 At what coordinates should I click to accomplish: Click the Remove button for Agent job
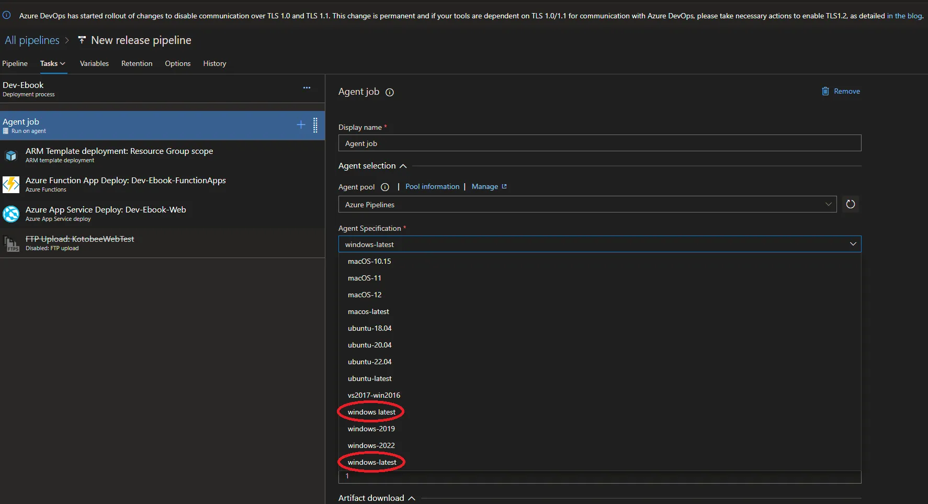tap(841, 91)
